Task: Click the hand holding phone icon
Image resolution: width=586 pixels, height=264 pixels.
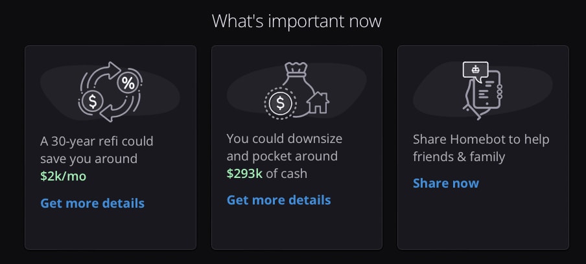Action: tap(483, 94)
